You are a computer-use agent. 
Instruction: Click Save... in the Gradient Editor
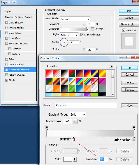tap(130, 90)
